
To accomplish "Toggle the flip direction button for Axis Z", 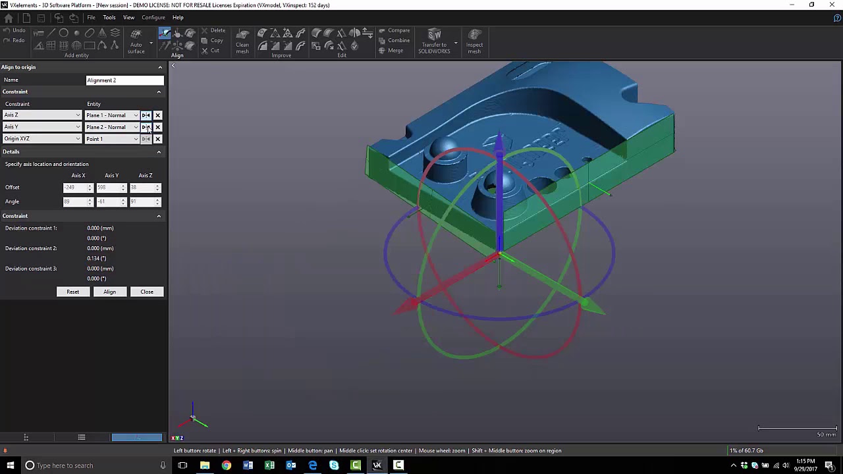I will [146, 115].
